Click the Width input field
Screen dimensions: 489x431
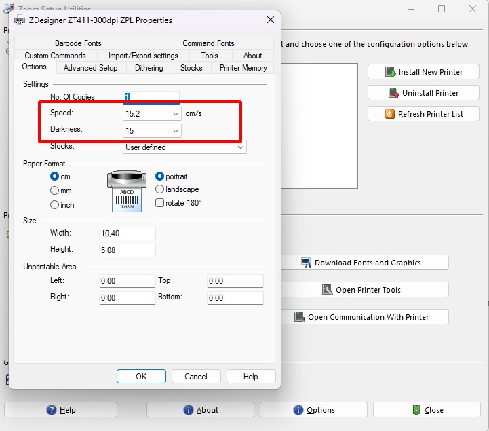click(x=128, y=233)
